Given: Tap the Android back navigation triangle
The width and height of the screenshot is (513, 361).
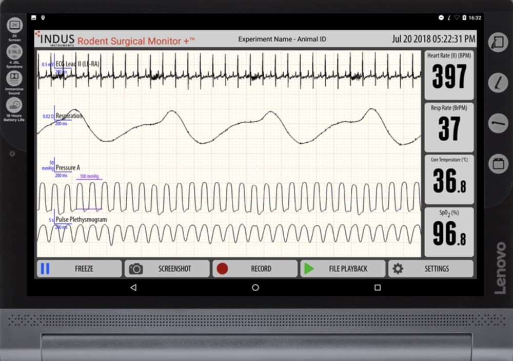Looking at the screenshot, I should (133, 288).
